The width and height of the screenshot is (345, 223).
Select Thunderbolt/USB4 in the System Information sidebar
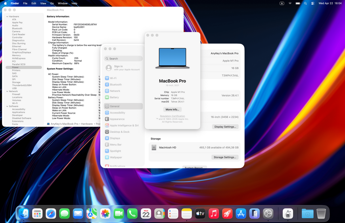[x=22, y=85]
